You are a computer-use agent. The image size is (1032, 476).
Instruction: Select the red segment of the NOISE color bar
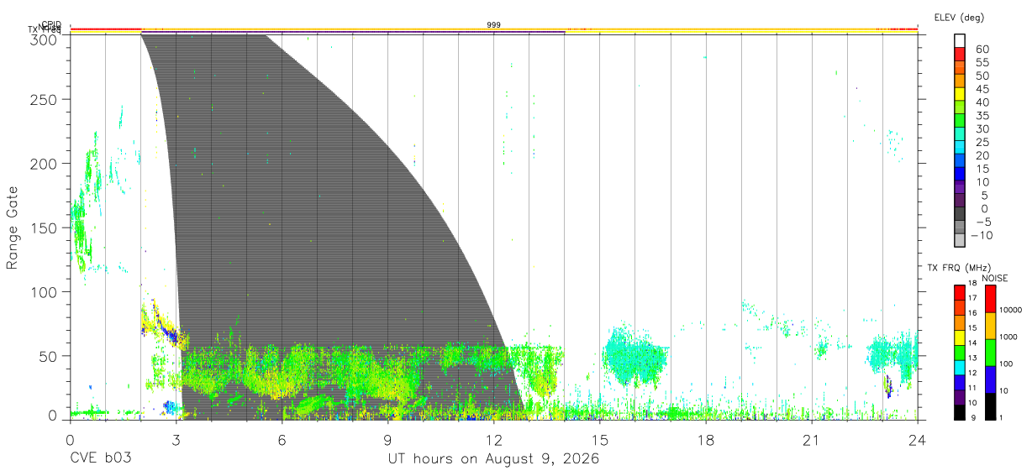[989, 299]
